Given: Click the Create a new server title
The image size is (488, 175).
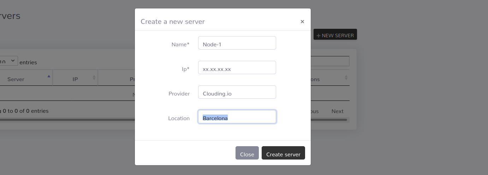Looking at the screenshot, I should 173,21.
